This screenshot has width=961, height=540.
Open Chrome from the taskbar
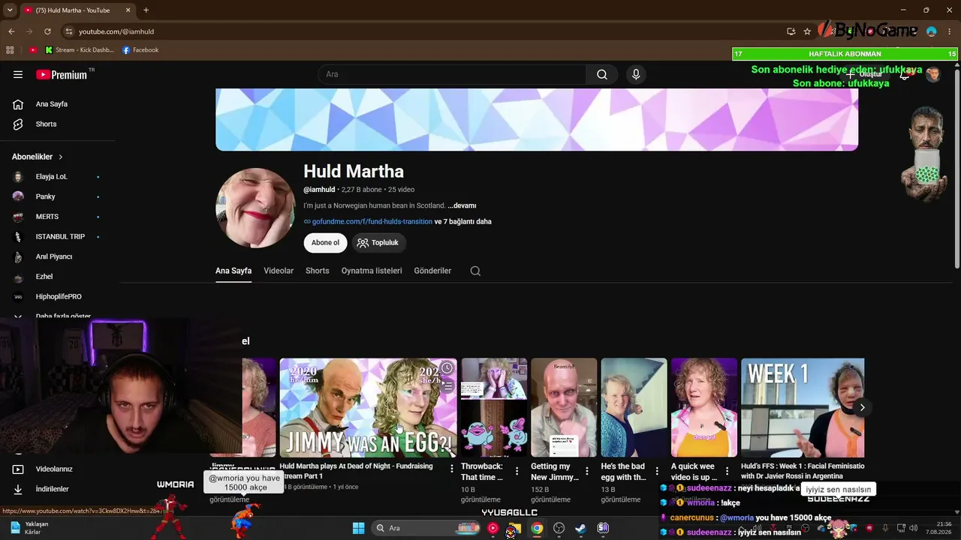click(537, 528)
